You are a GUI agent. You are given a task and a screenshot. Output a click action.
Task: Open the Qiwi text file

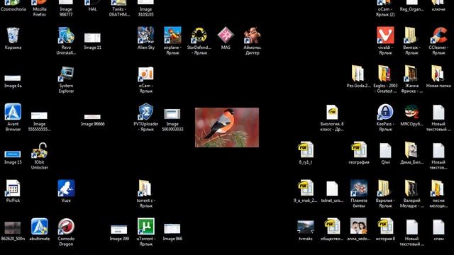[x=385, y=151]
